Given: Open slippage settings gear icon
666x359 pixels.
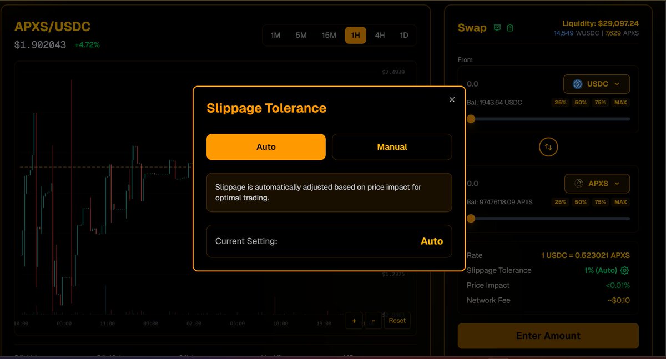Looking at the screenshot, I should [625, 270].
